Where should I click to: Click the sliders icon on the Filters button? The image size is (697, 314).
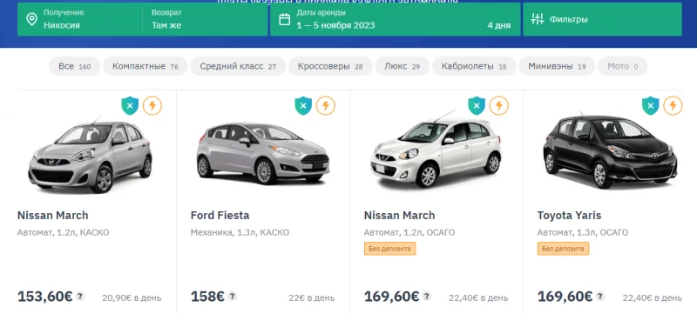[x=538, y=19]
